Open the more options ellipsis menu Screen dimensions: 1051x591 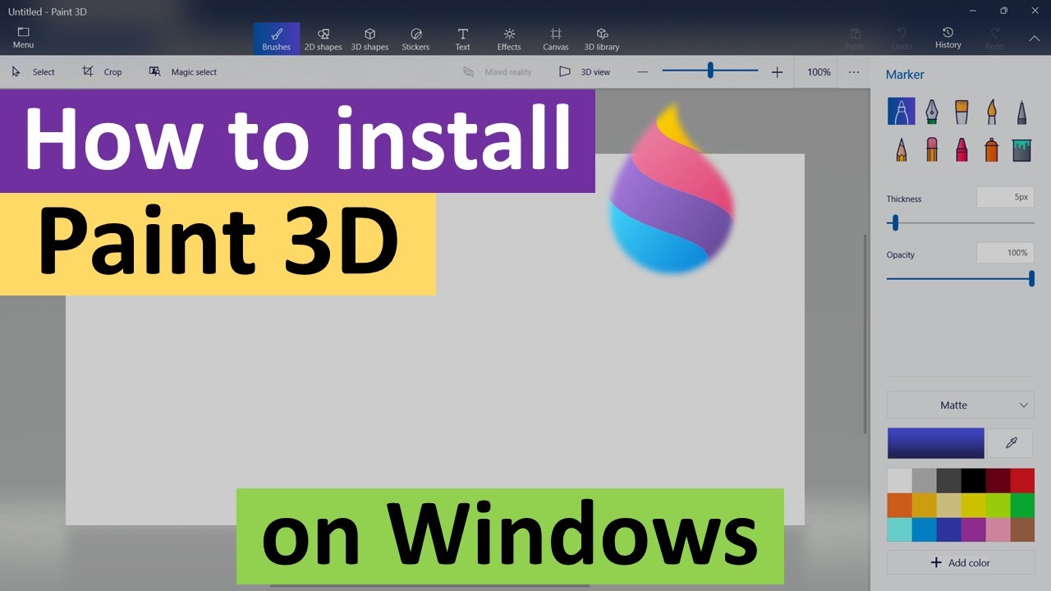854,72
